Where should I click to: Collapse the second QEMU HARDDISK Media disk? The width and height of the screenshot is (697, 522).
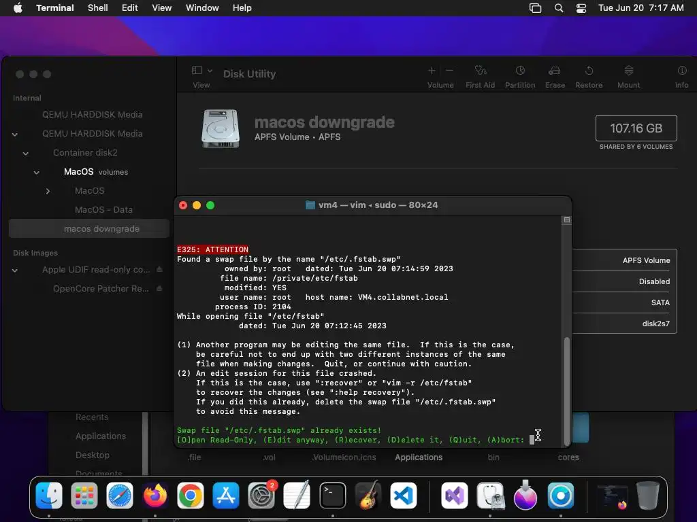tap(15, 134)
